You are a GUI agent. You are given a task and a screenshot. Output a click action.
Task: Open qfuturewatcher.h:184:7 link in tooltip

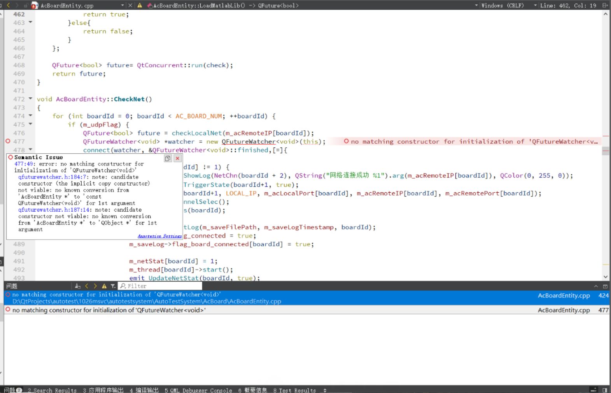coord(52,177)
